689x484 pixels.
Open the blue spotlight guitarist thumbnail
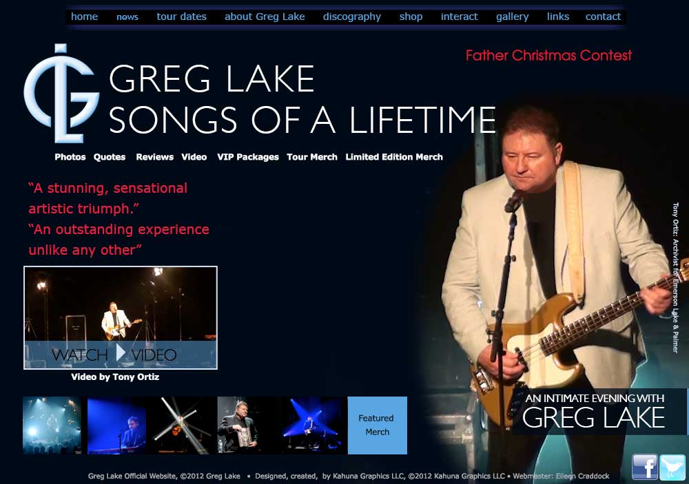click(311, 425)
